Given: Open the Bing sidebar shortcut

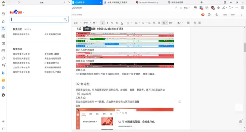Looking at the screenshot, I should [x=3, y=73].
